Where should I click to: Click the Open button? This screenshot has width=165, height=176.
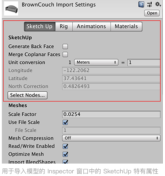152,13
